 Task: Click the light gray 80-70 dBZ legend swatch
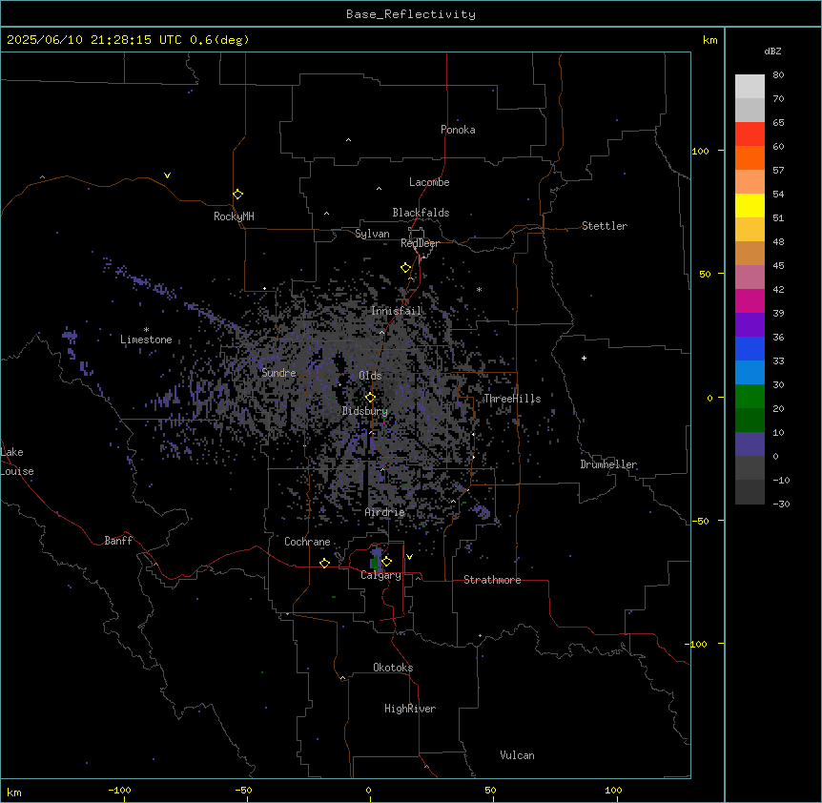pyautogui.click(x=750, y=87)
